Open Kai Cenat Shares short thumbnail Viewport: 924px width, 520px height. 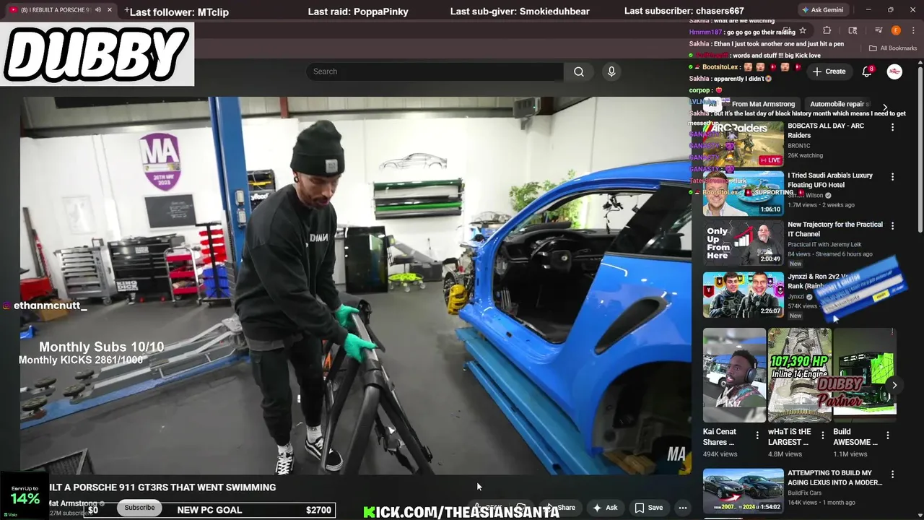(734, 375)
